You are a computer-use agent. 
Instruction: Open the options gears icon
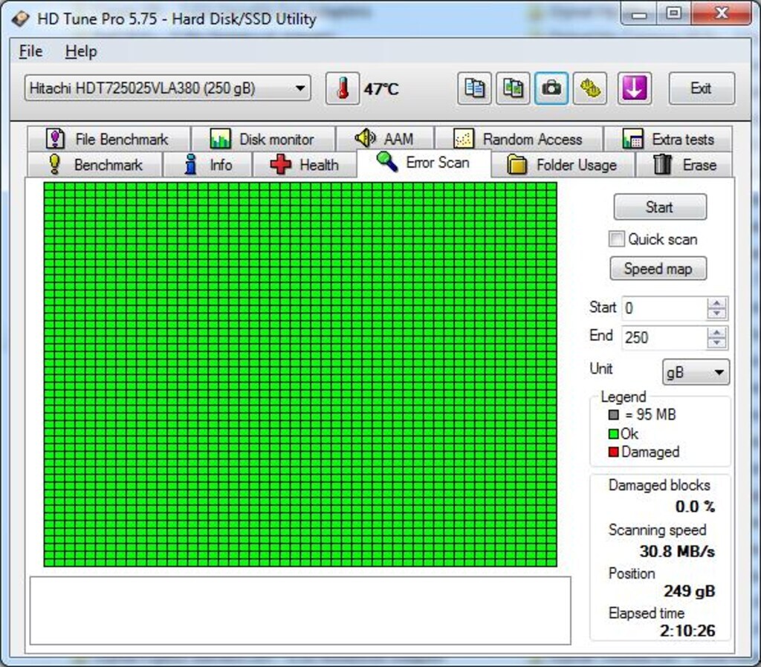point(589,88)
